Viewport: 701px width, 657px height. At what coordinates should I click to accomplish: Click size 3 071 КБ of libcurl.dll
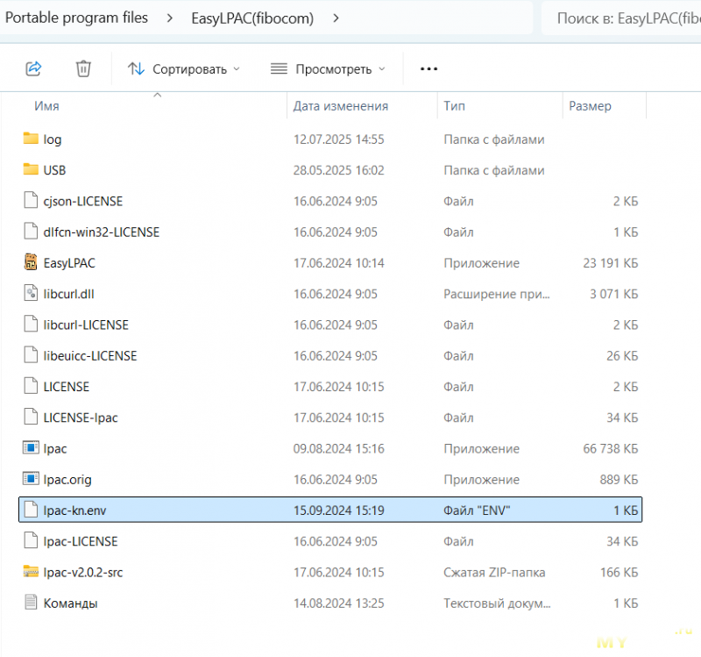pyautogui.click(x=614, y=294)
